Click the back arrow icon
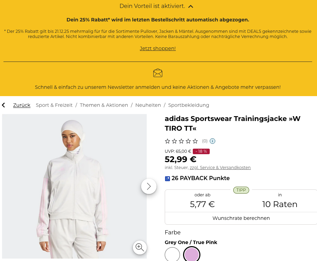This screenshot has width=317, height=261. pos(4,105)
